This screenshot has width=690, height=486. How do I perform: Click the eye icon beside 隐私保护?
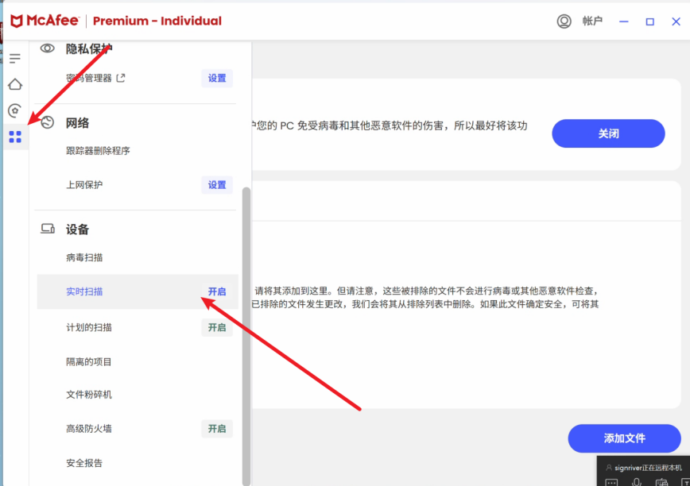click(x=48, y=48)
